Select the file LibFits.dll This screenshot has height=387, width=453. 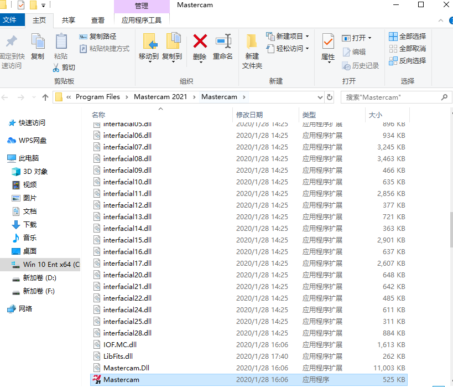(248, 357)
